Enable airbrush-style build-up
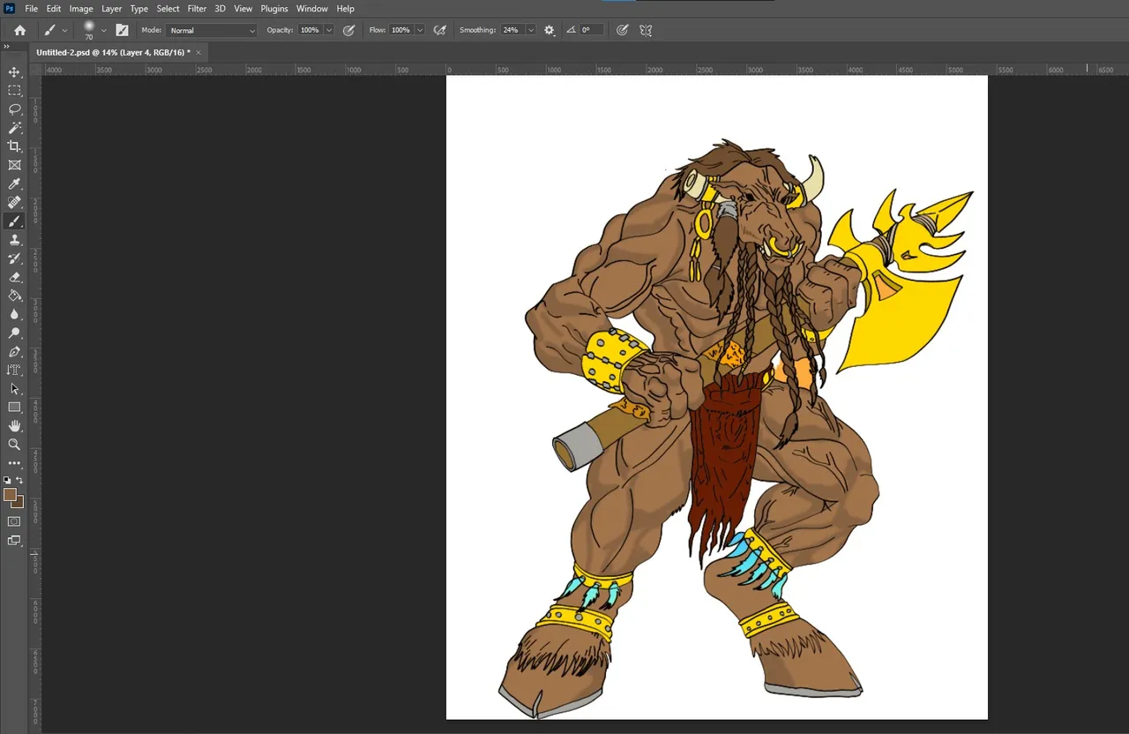1129x734 pixels. pos(439,30)
